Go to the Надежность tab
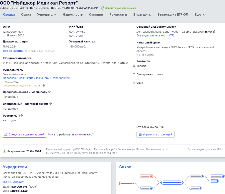 [73, 15]
